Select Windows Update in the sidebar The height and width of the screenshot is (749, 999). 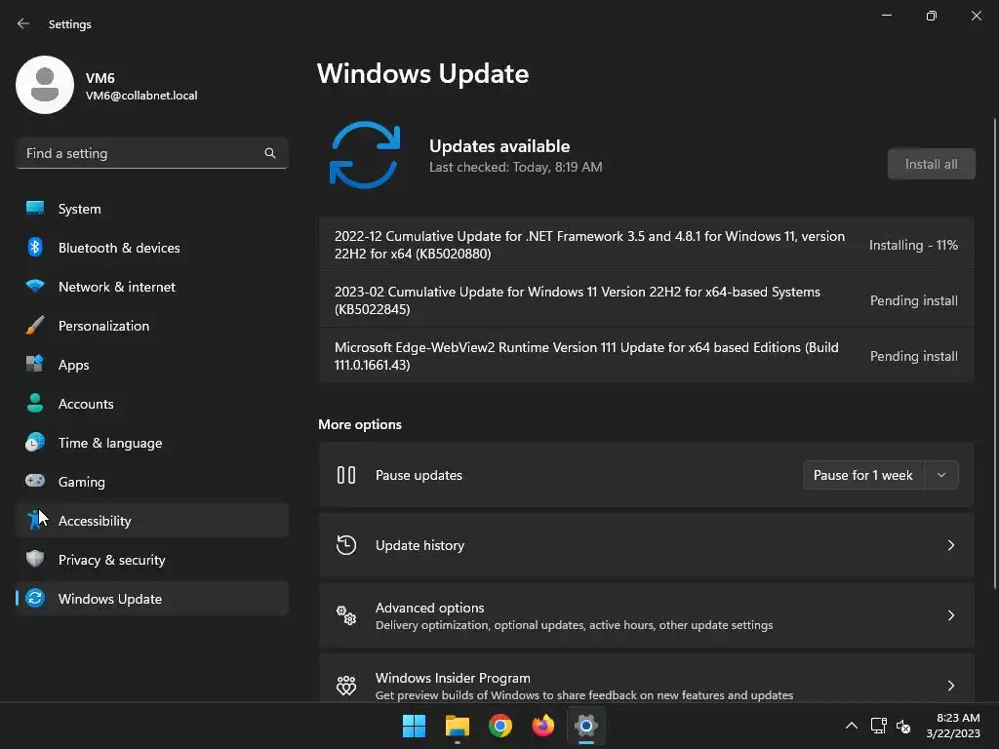coord(152,599)
